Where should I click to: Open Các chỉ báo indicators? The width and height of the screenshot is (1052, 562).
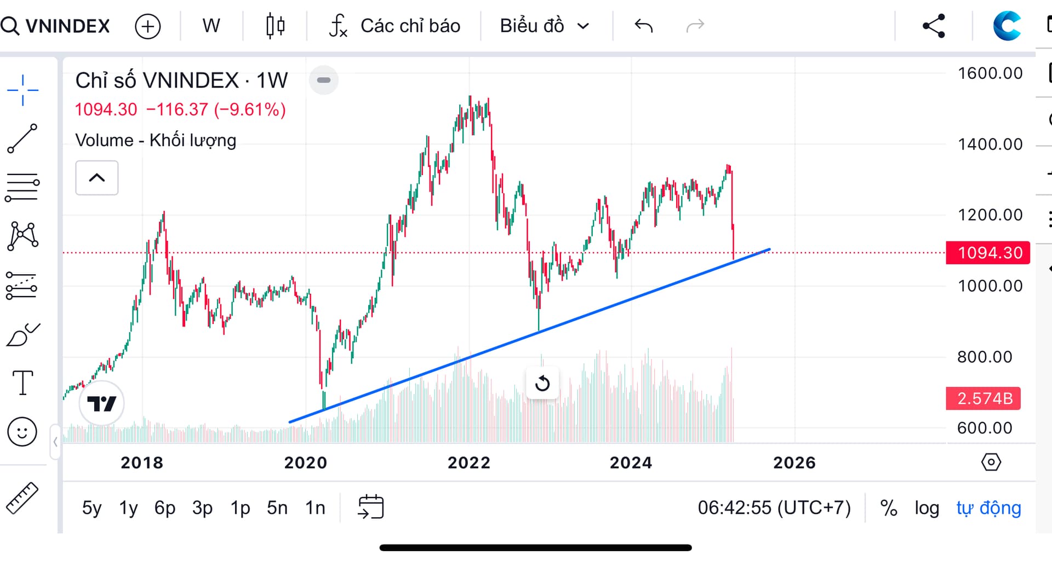click(395, 26)
